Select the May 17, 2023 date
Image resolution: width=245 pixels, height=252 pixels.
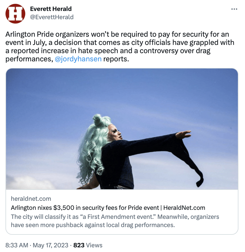(51, 245)
